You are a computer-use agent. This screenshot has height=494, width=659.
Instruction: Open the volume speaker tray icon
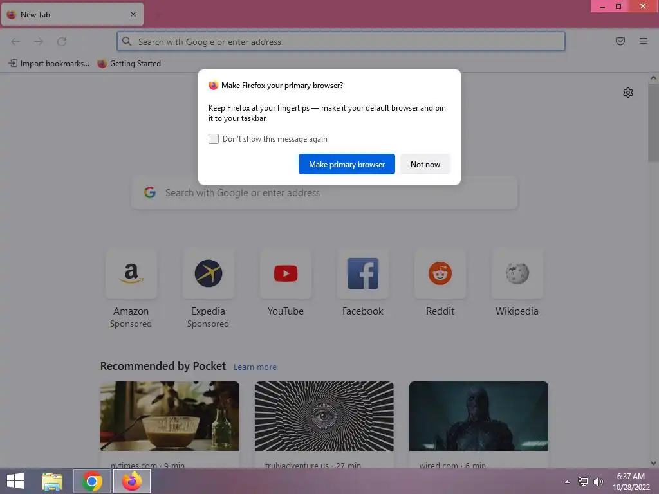click(x=598, y=482)
